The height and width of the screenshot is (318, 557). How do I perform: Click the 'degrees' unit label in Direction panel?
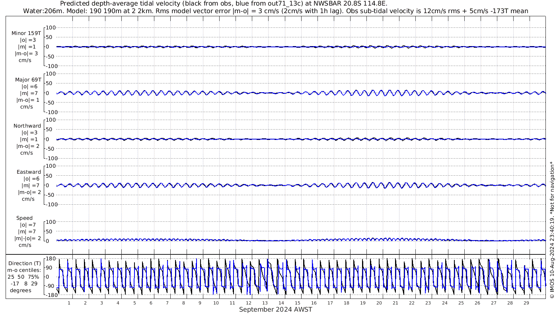21,290
